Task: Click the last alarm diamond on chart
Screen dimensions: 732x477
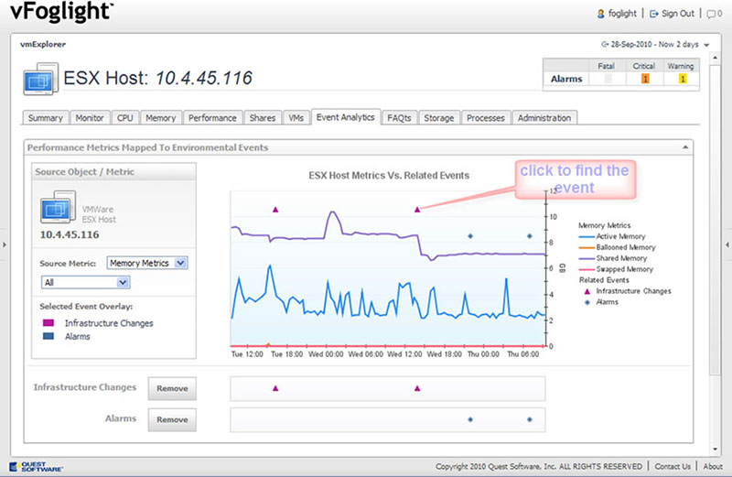Action: tap(530, 236)
